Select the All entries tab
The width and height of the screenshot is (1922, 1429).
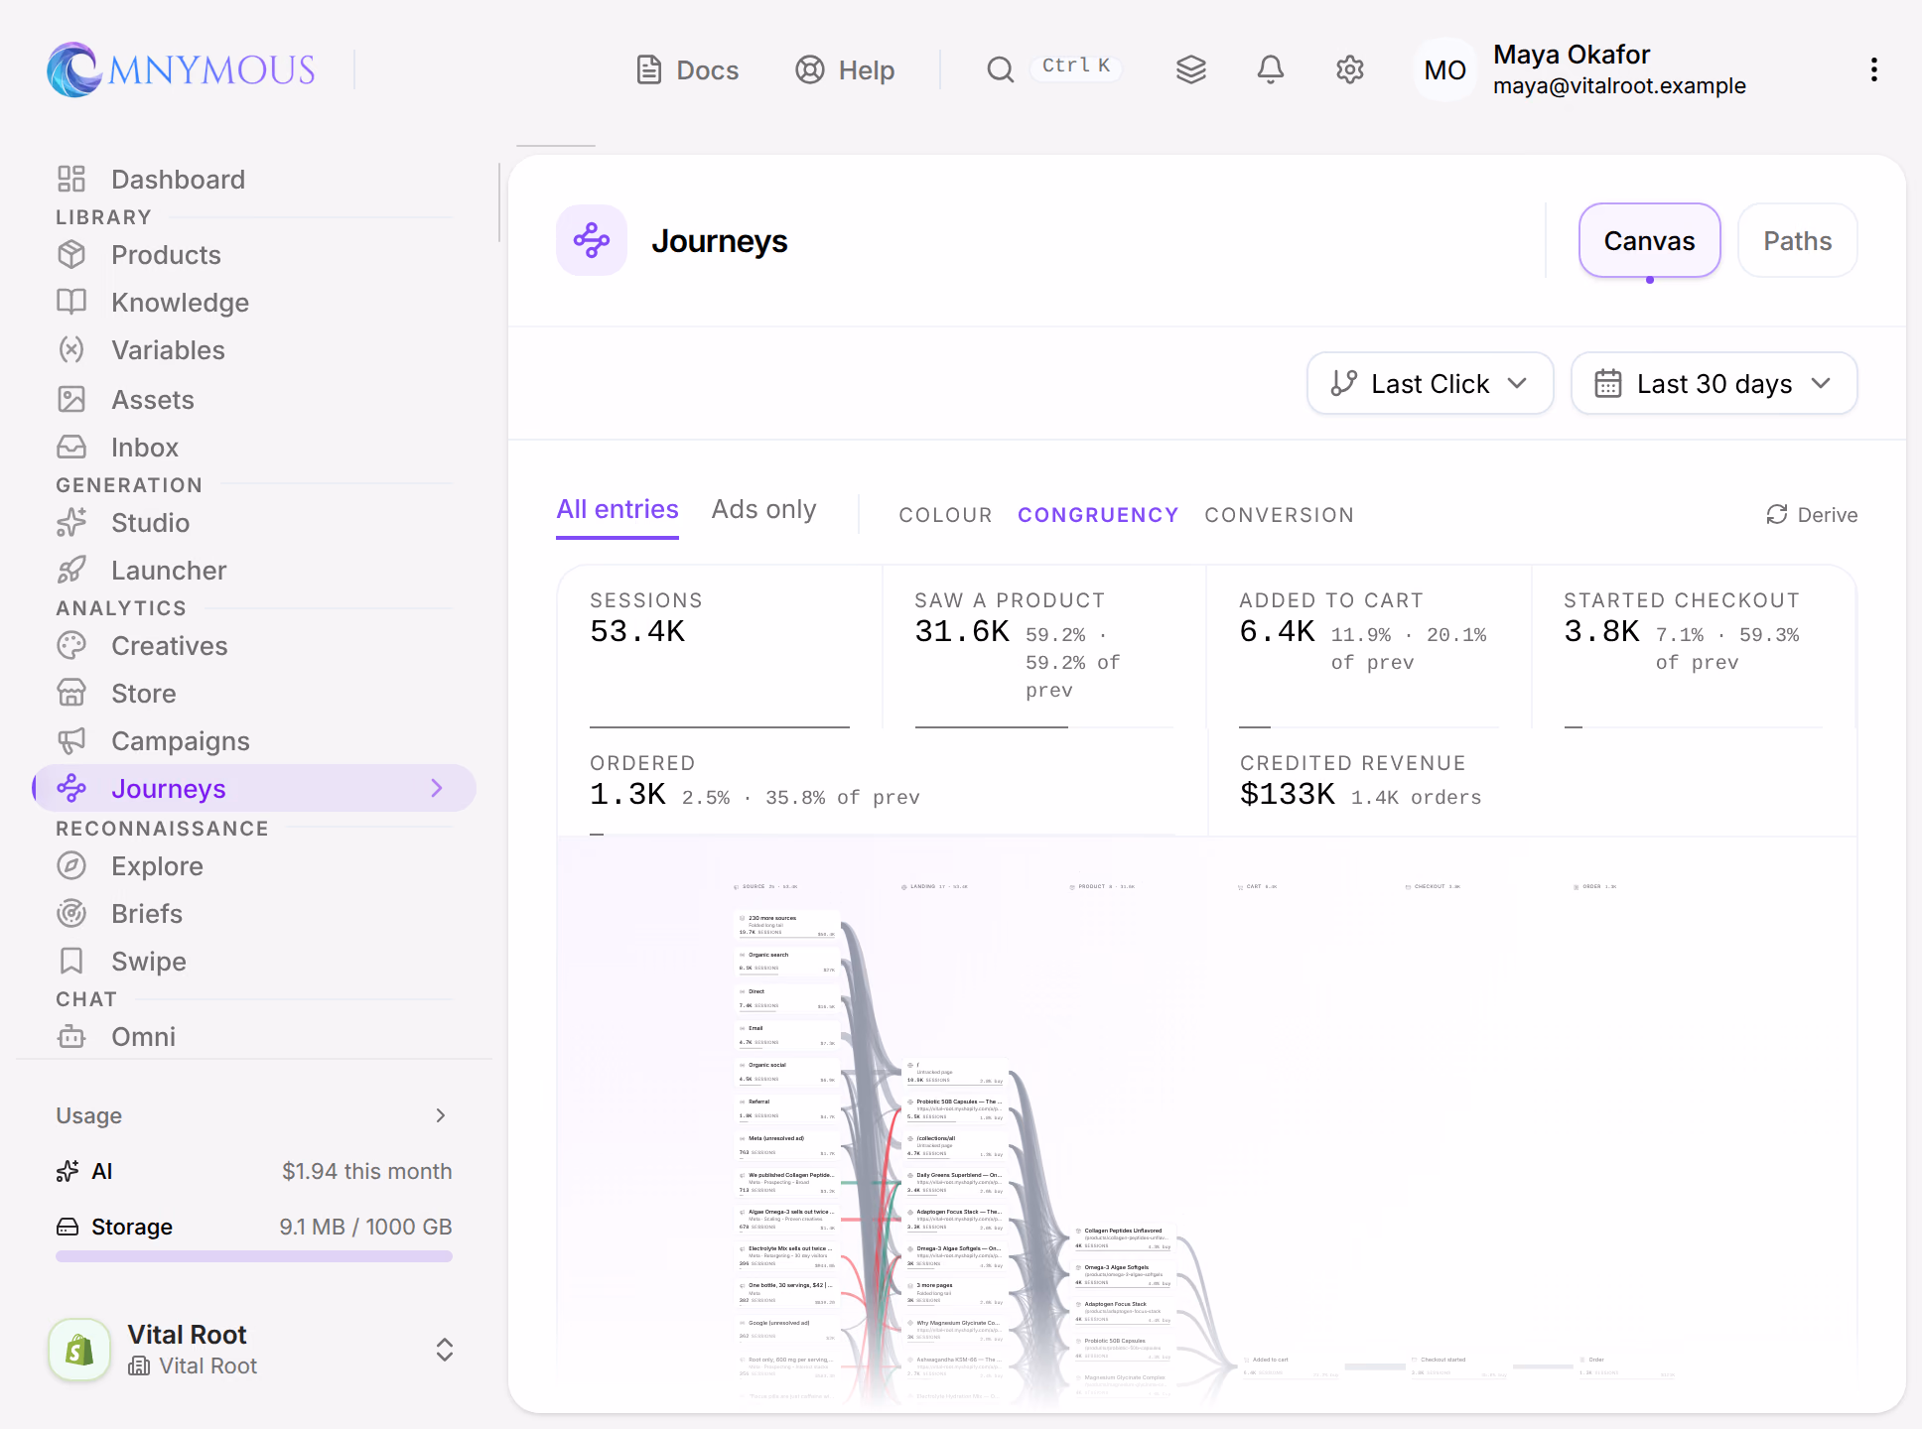(618, 509)
